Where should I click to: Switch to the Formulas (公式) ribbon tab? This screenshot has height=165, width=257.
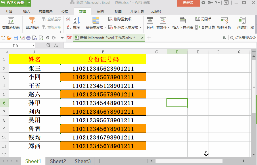(65, 11)
